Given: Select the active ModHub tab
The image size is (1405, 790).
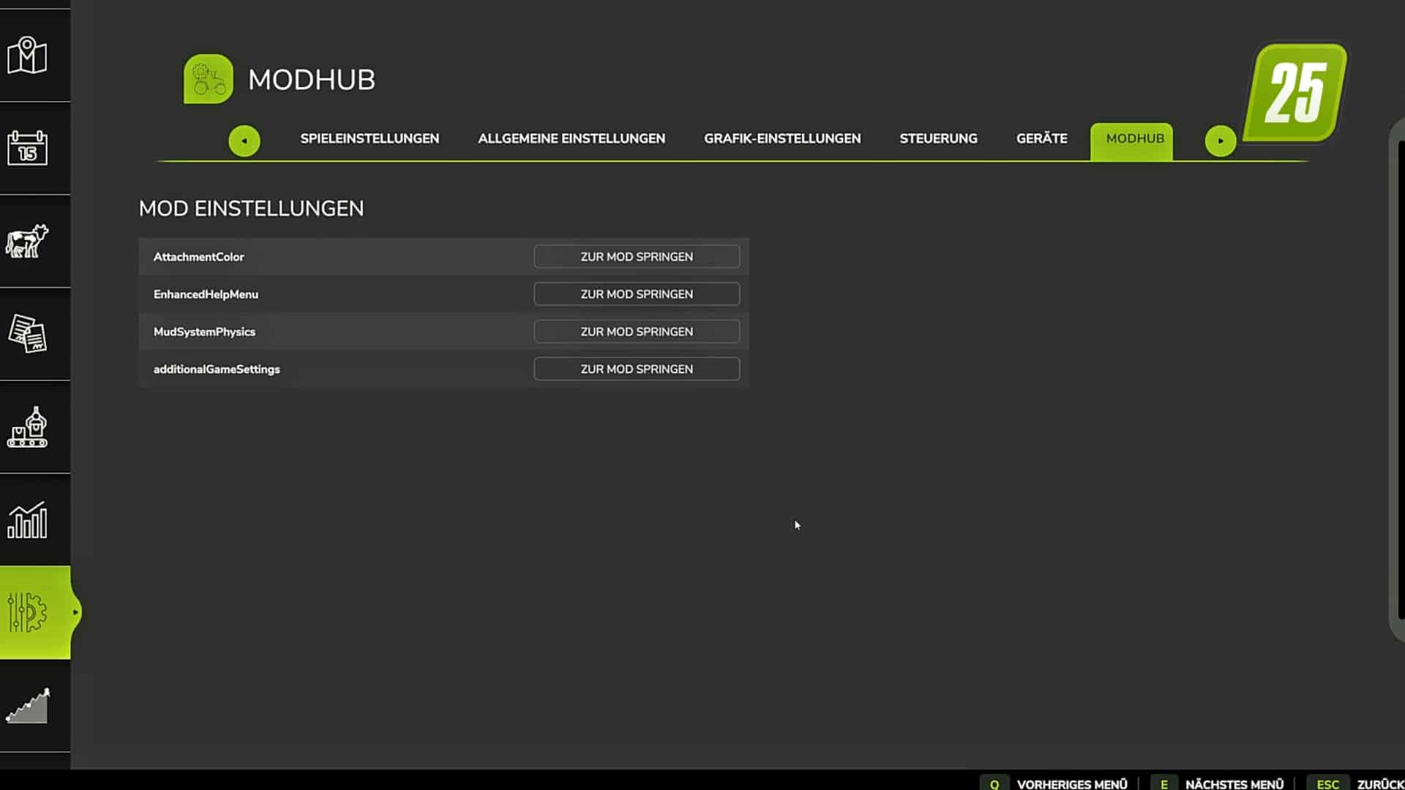Looking at the screenshot, I should 1131,140.
